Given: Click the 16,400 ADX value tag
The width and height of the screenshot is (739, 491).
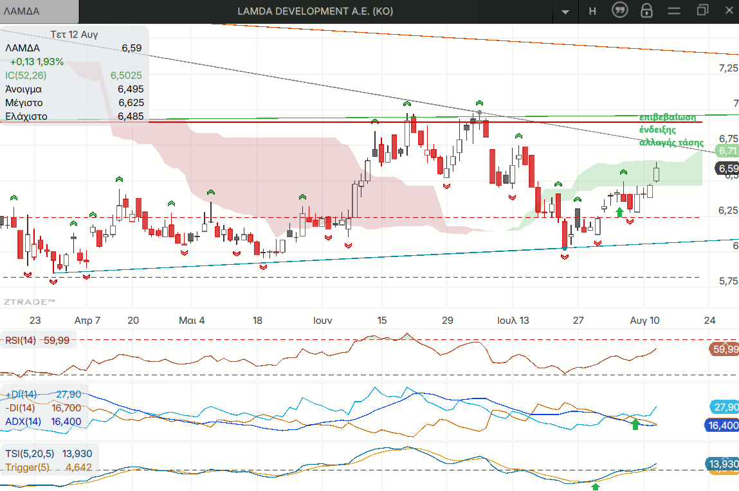Looking at the screenshot, I should pyautogui.click(x=722, y=425).
